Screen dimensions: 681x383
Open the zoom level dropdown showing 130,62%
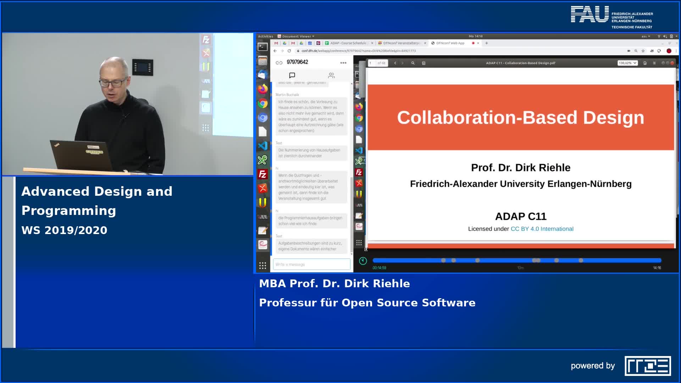[627, 63]
